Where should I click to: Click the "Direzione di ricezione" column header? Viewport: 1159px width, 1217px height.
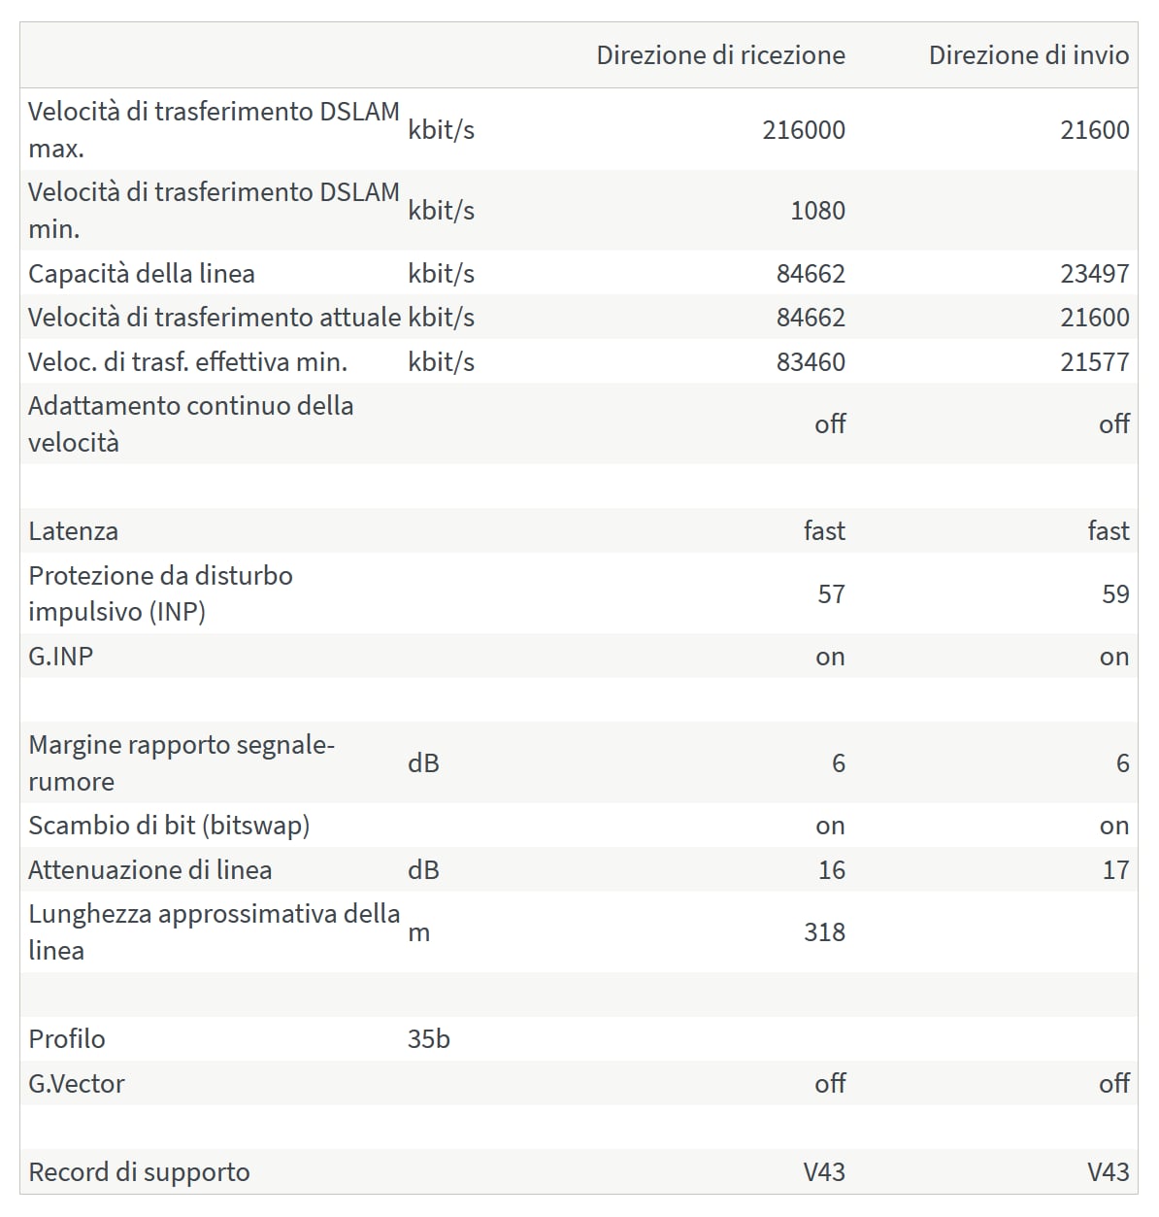(x=720, y=55)
